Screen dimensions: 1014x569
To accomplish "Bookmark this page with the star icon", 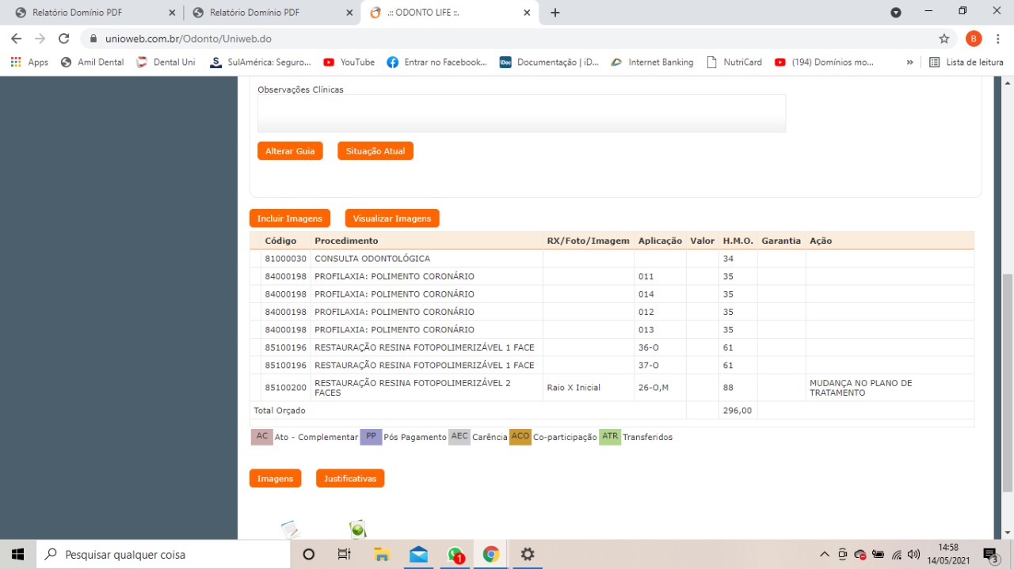I will click(x=943, y=39).
